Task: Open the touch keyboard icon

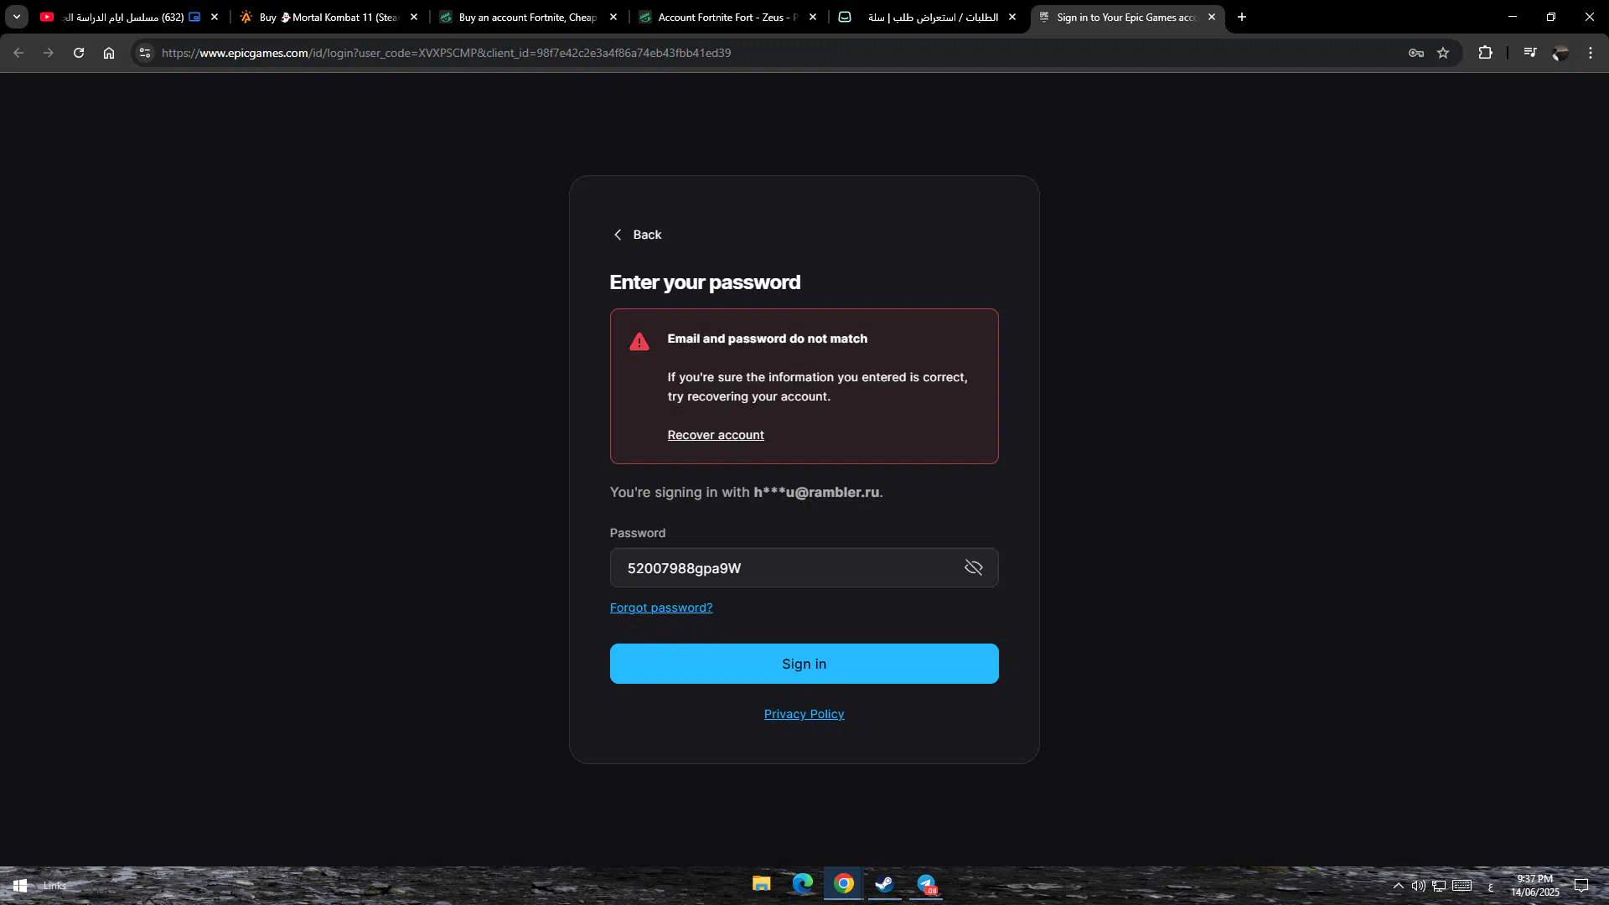Action: 1462,886
